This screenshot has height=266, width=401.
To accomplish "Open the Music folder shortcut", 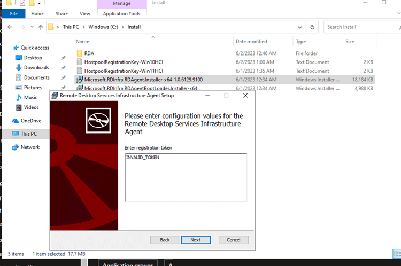I will (x=30, y=98).
